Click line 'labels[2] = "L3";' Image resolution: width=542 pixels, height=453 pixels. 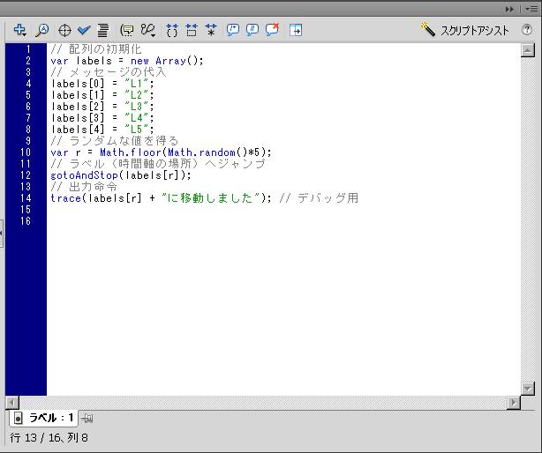point(102,107)
